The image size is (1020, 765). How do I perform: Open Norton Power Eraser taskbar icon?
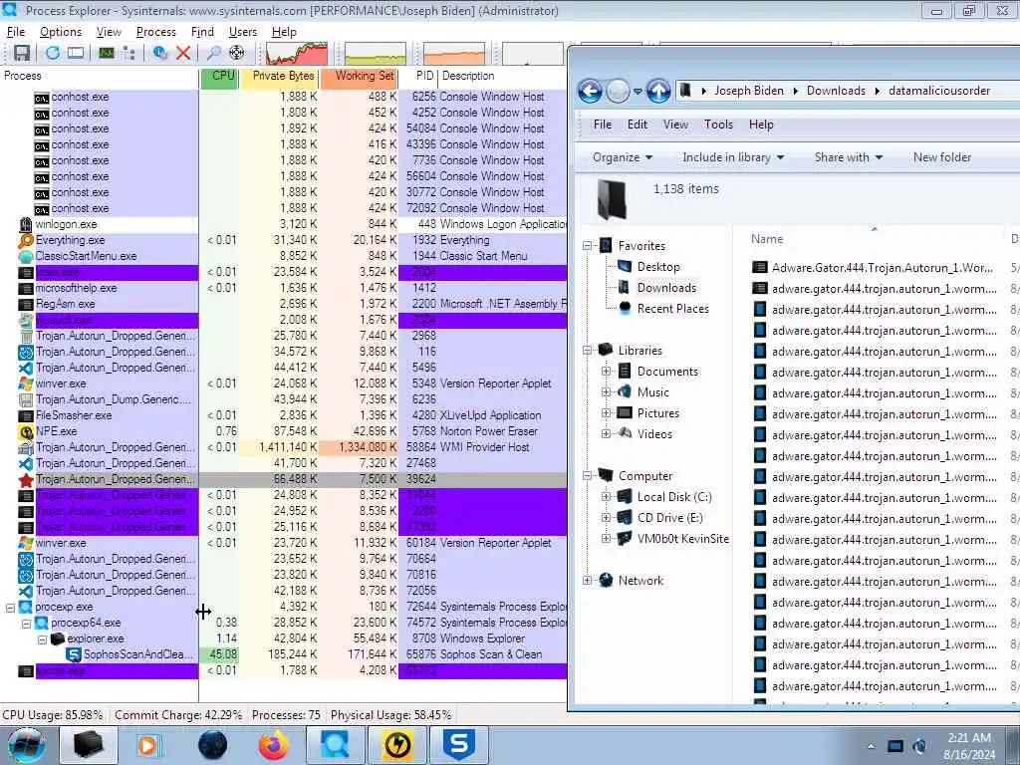click(397, 745)
